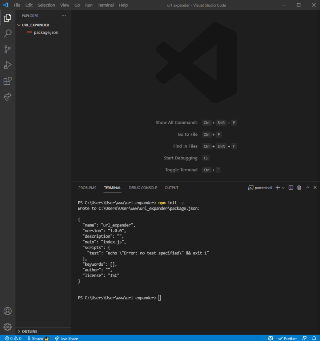Open the Run menu
This screenshot has height=341, width=320.
point(89,5)
